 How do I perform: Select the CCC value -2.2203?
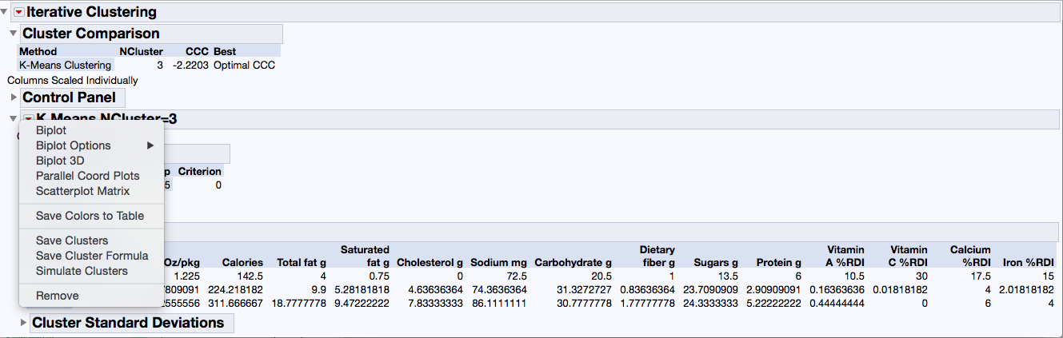point(192,65)
